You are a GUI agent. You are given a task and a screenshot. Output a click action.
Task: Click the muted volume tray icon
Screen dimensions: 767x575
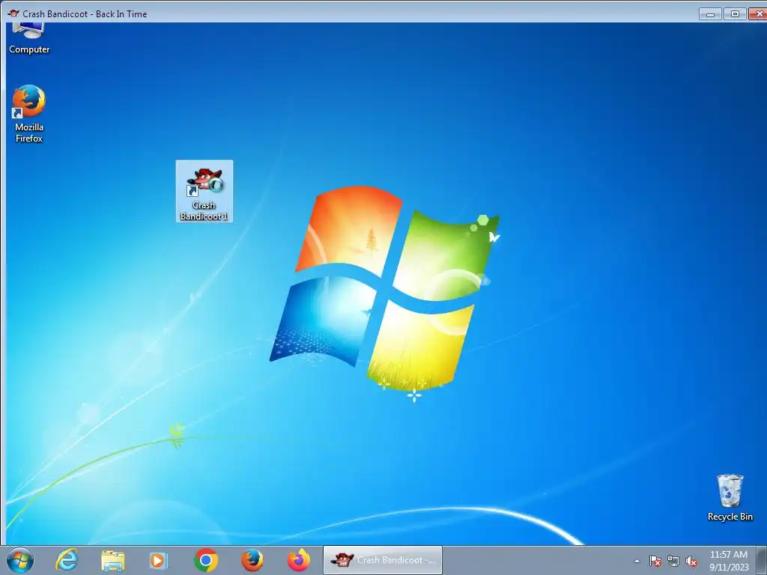(x=691, y=561)
